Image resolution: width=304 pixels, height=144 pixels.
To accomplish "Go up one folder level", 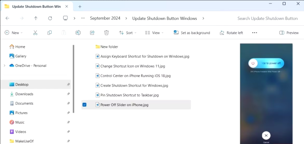I will click(x=36, y=18).
